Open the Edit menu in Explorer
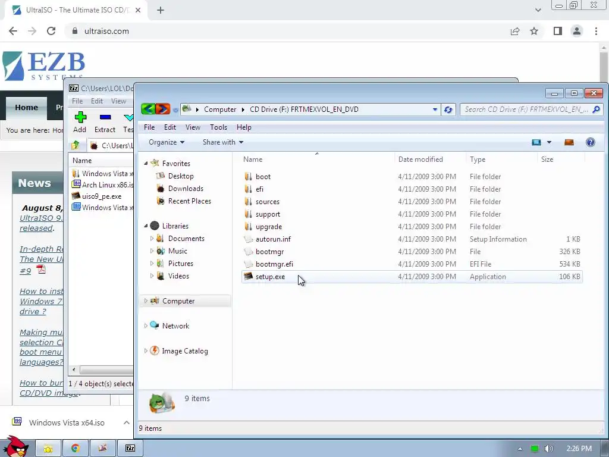The width and height of the screenshot is (609, 457). (x=169, y=127)
